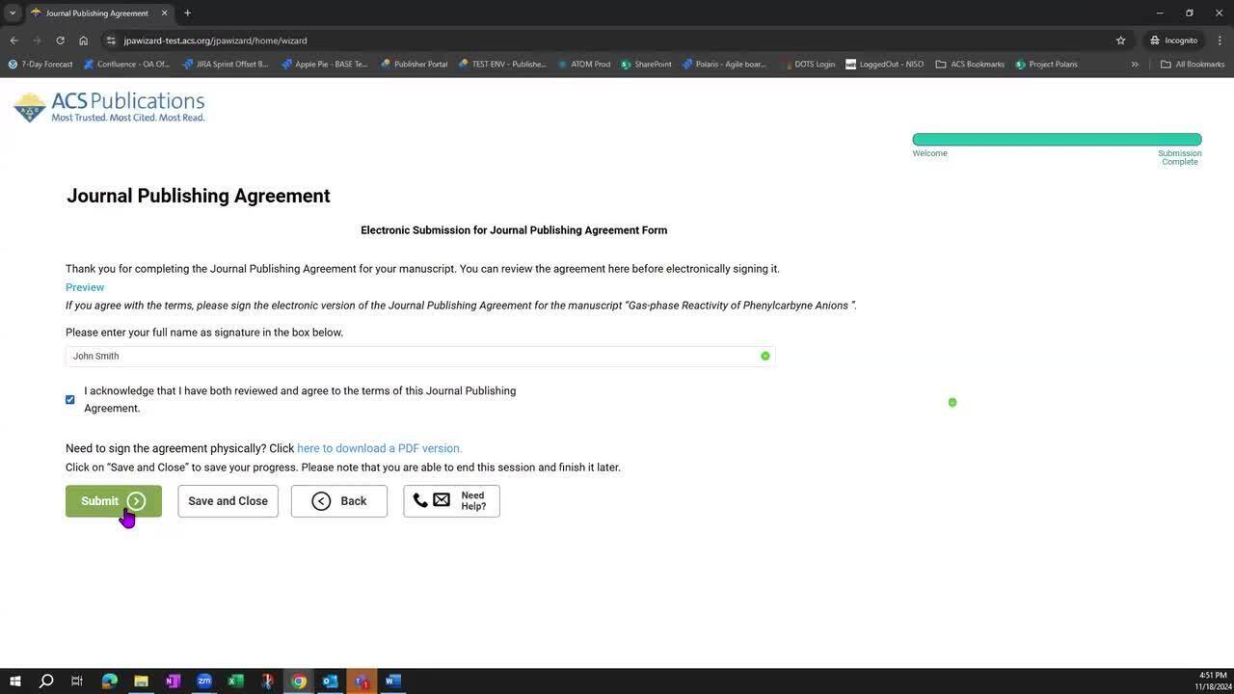Image resolution: width=1234 pixels, height=694 pixels.
Task: Uncheck the agreement acknowledgment checkbox
Action: click(x=69, y=399)
